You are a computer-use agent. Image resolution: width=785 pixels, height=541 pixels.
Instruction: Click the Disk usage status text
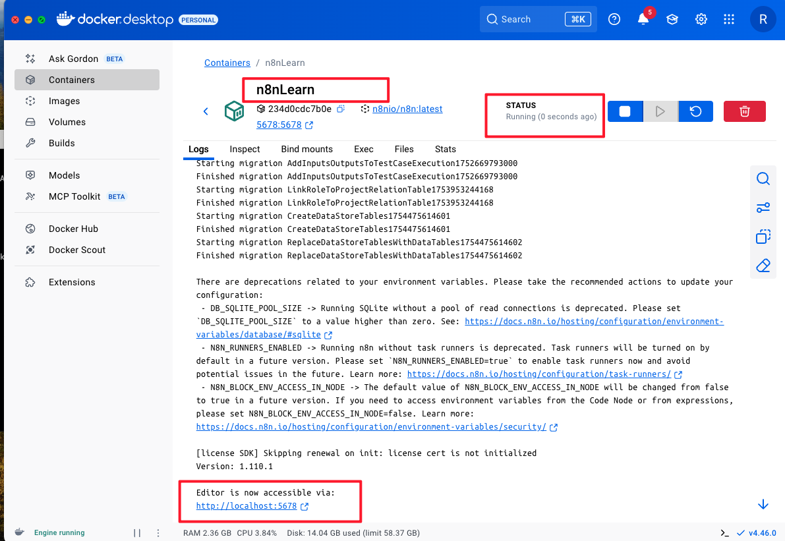point(353,533)
